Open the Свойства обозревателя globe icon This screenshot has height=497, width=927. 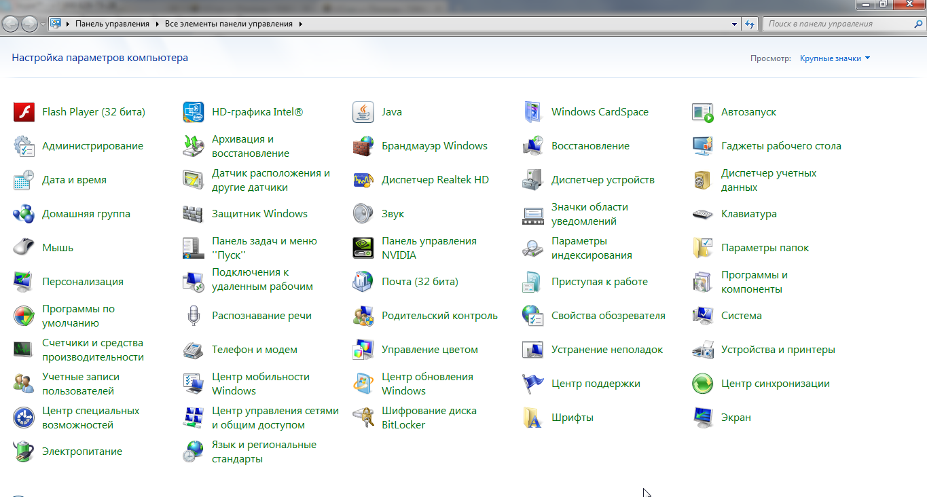pyautogui.click(x=533, y=316)
